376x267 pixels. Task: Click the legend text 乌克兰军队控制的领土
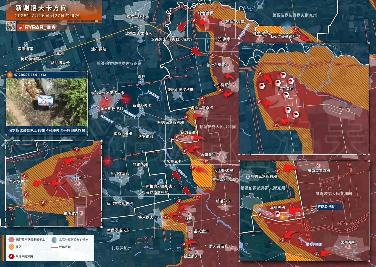[x=73, y=240]
